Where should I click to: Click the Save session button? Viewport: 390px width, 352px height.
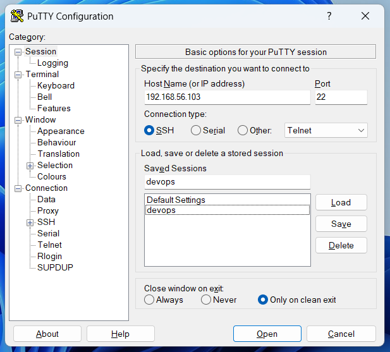click(x=341, y=224)
